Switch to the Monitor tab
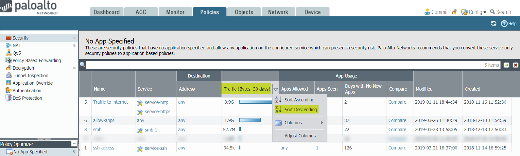This screenshot has height=156, width=520. point(175,12)
